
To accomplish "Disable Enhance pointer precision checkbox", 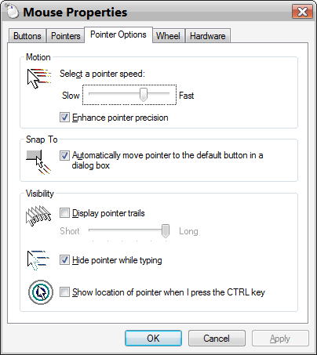I will [x=64, y=118].
